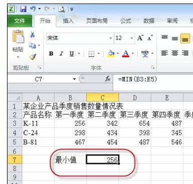This screenshot has width=193, height=184.
Task: Open the Underline style dropdown arrow
Action: [x=79, y=54]
